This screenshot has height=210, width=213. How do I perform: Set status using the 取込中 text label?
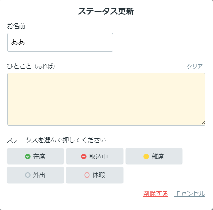click(98, 156)
